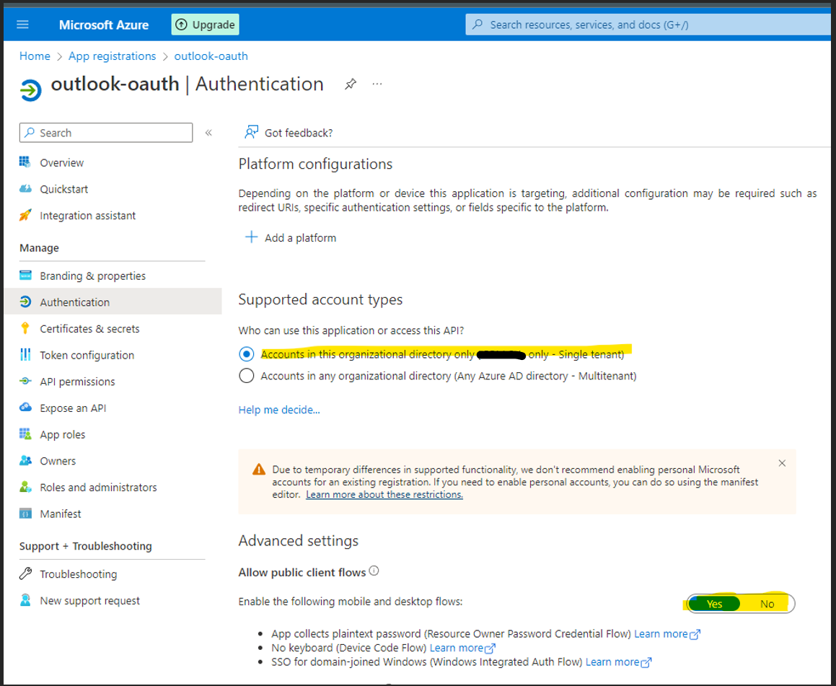The width and height of the screenshot is (836, 686).
Task: Click the App roles icon
Action: (25, 434)
